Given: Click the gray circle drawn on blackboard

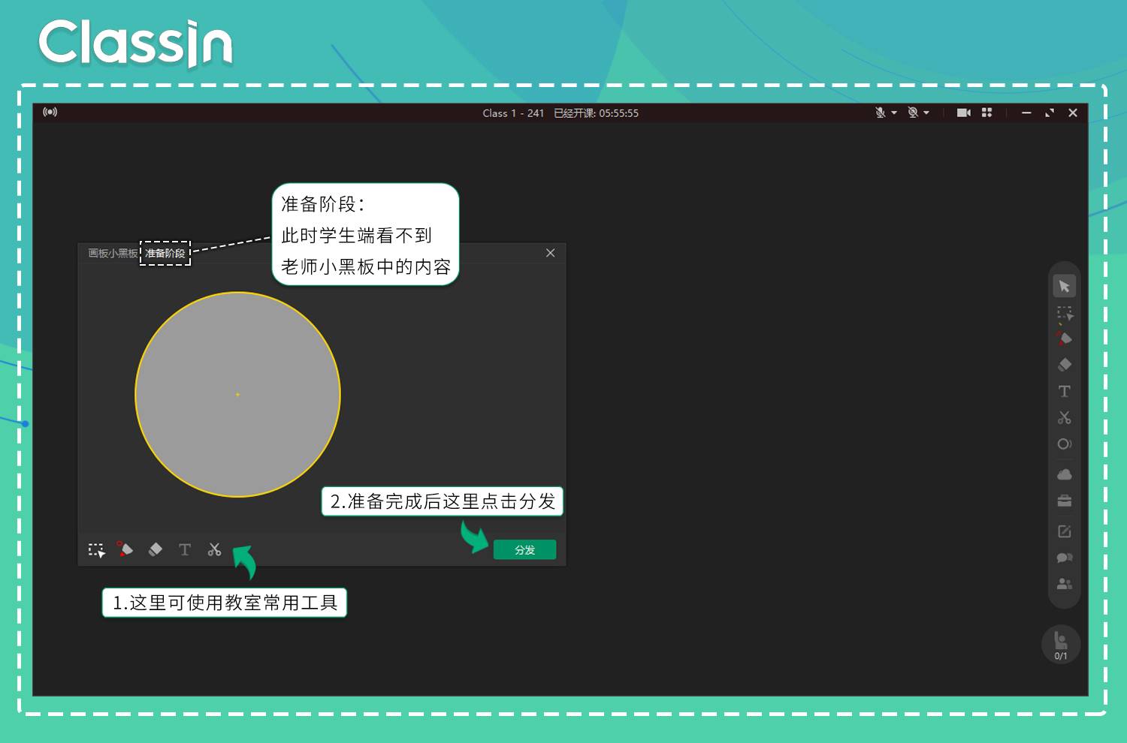Looking at the screenshot, I should click(237, 394).
